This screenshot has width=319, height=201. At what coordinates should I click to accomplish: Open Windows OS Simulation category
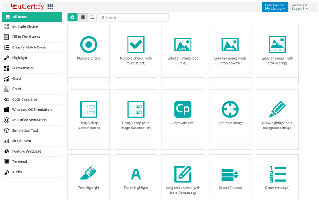[32, 110]
